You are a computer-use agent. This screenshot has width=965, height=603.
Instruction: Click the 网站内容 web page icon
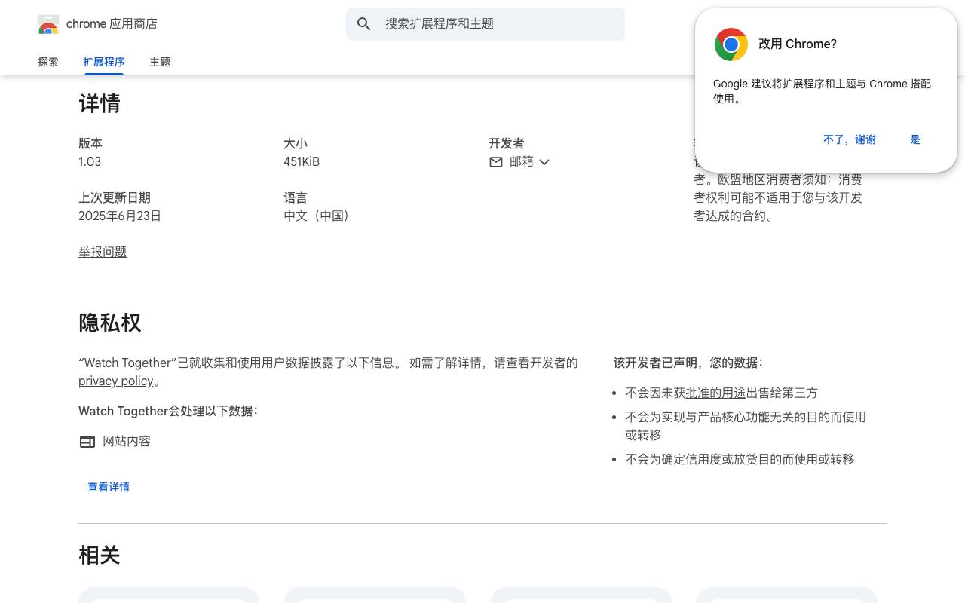point(87,442)
